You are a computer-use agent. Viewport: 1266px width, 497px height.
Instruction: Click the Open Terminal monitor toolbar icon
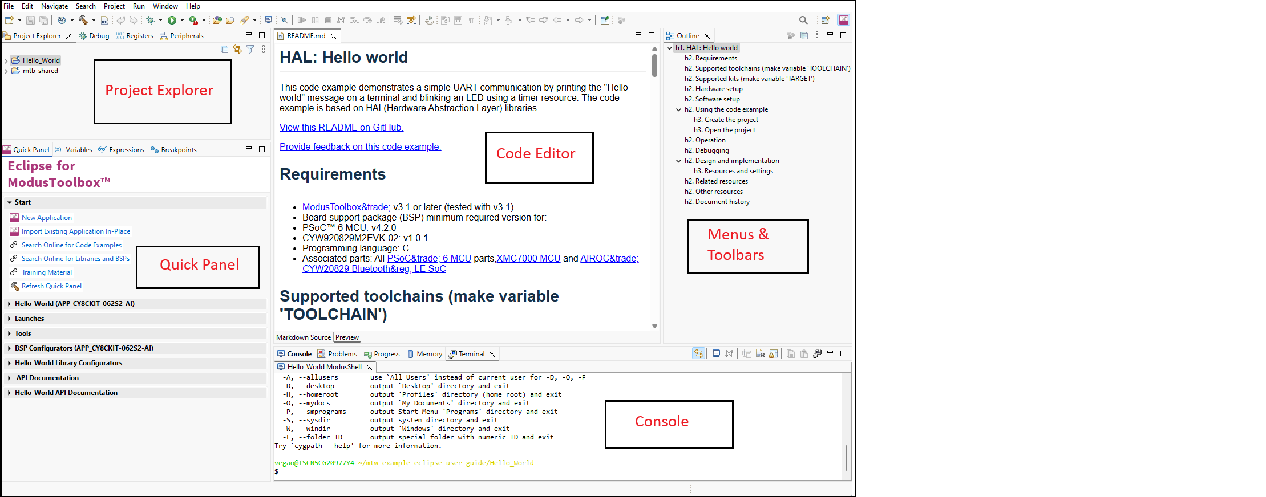click(x=268, y=20)
